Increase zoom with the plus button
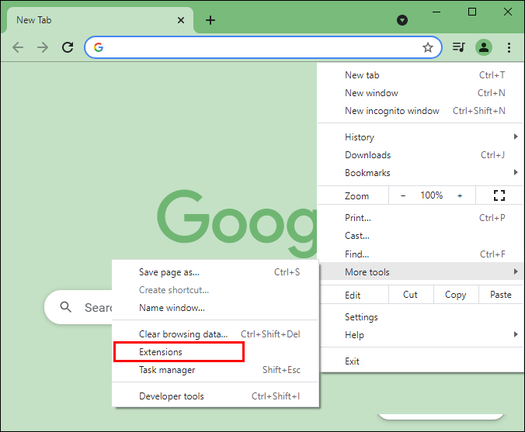The image size is (525, 432). point(460,195)
